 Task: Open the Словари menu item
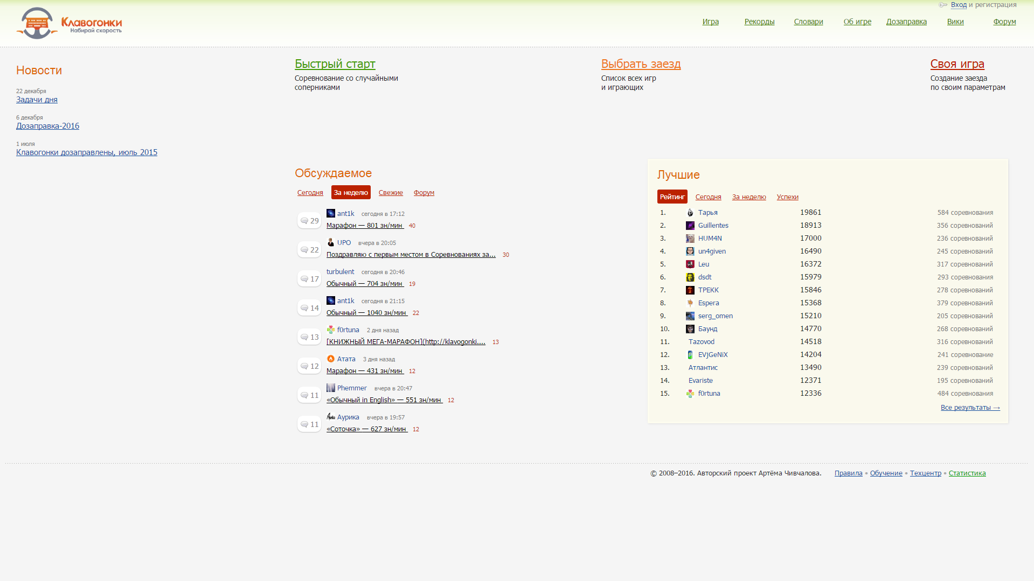tap(808, 22)
